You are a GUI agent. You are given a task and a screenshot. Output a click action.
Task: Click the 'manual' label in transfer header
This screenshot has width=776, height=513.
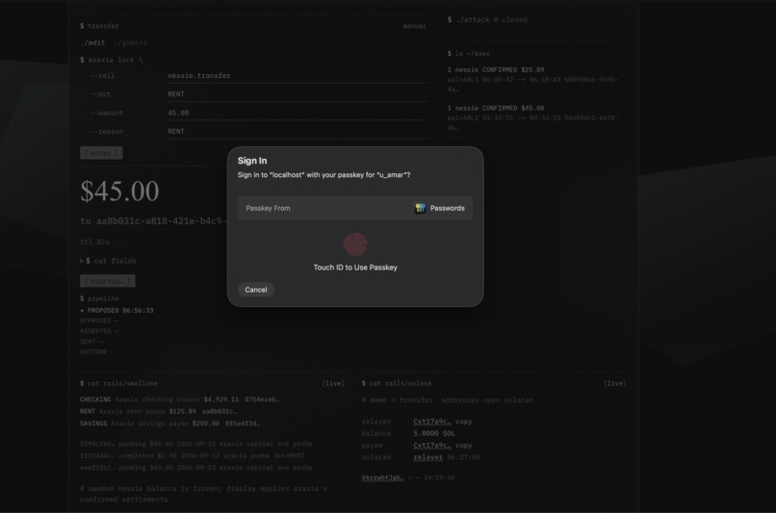414,26
